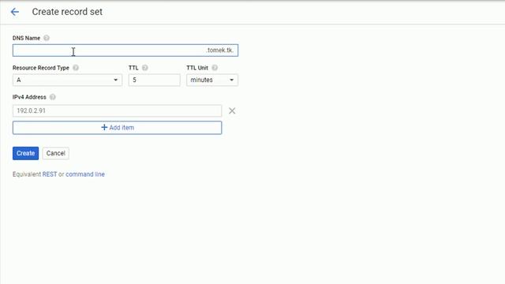Click the Create button
The width and height of the screenshot is (505, 284).
point(25,153)
